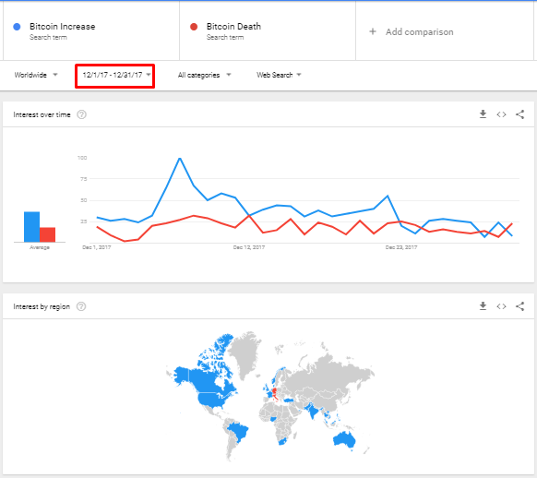Viewport: 537px width, 478px height.
Task: Open embed code for Interest by region
Action: coord(501,306)
